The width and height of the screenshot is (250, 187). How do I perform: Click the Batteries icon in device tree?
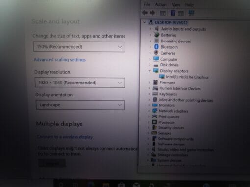tap(157, 35)
